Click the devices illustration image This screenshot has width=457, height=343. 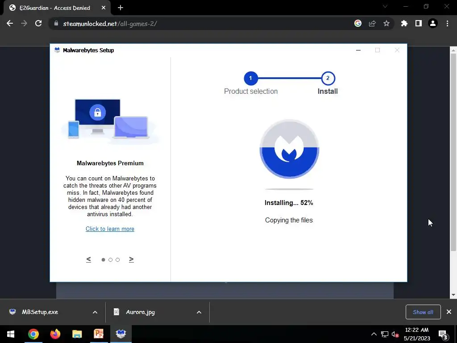tap(110, 121)
